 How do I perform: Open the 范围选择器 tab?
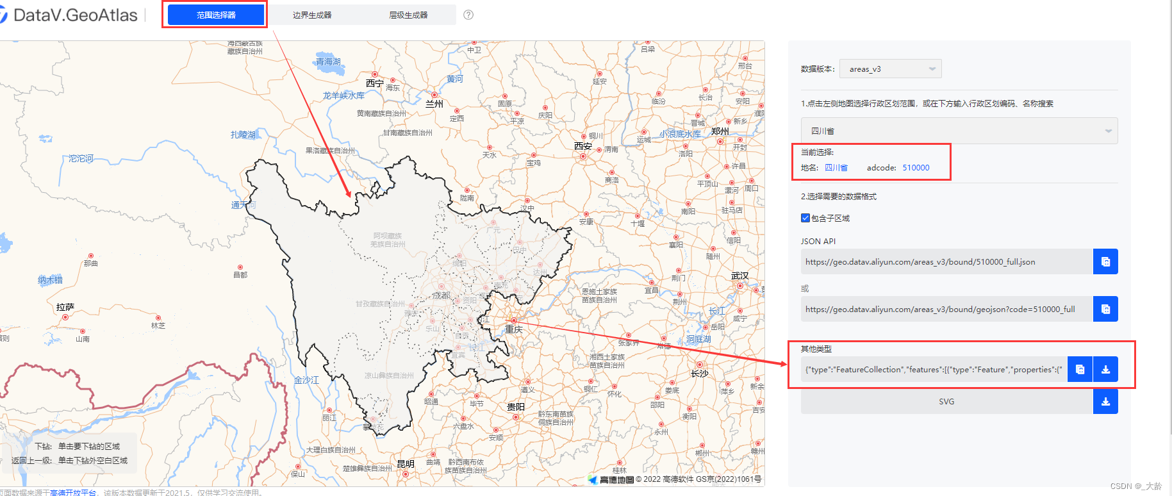coord(216,15)
